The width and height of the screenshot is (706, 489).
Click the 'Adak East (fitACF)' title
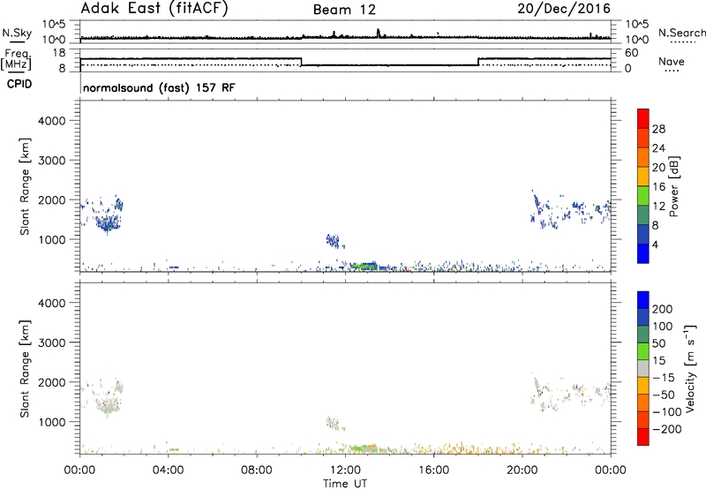[154, 9]
